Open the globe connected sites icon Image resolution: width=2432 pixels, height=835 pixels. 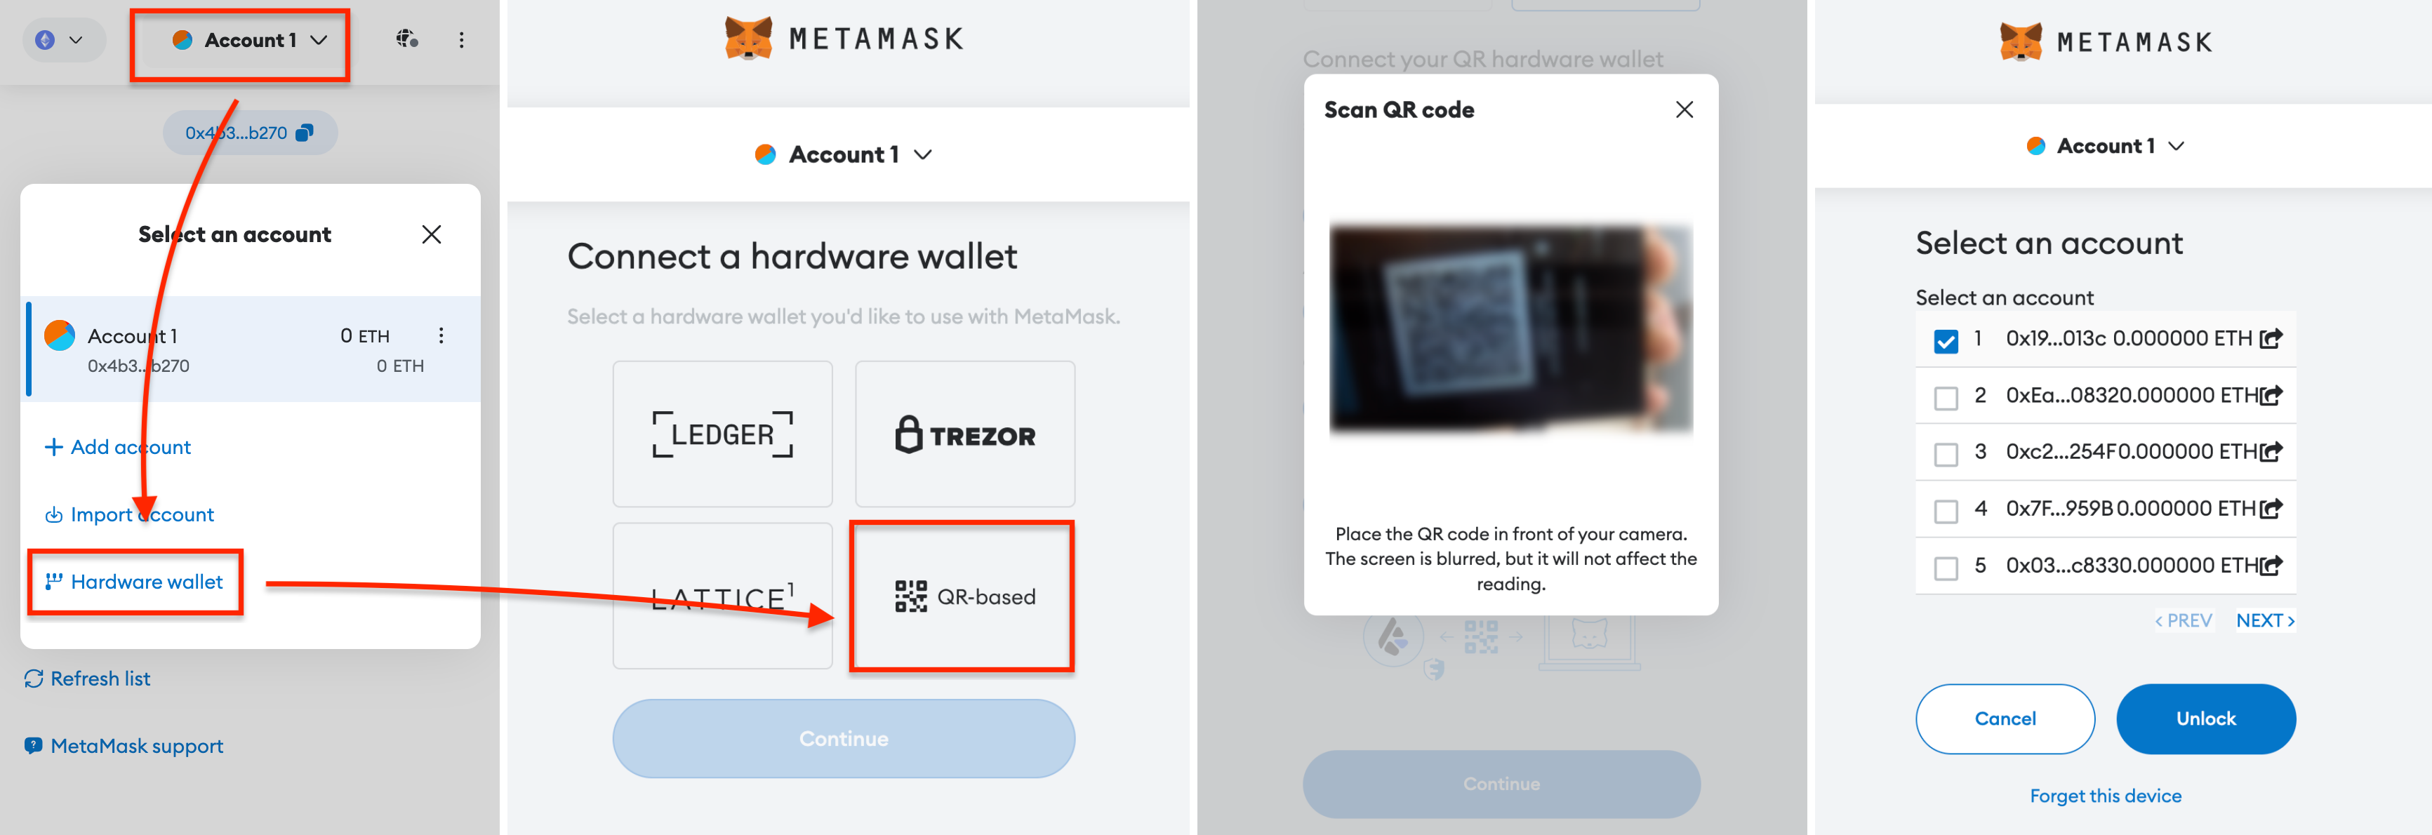[407, 39]
